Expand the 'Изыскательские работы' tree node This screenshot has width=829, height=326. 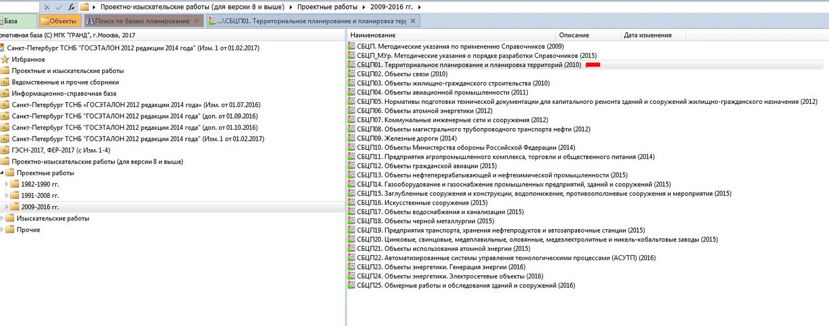pos(2,218)
